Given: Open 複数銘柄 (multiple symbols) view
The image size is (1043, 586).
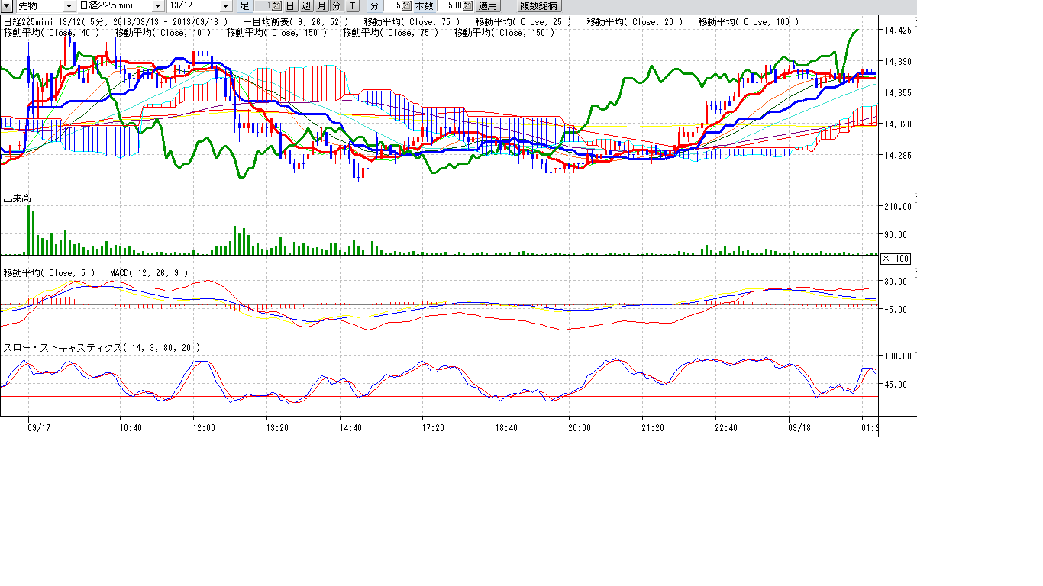Looking at the screenshot, I should point(539,5).
